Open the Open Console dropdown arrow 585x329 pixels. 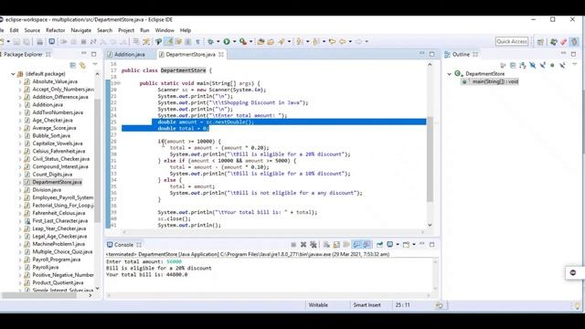[x=414, y=245]
